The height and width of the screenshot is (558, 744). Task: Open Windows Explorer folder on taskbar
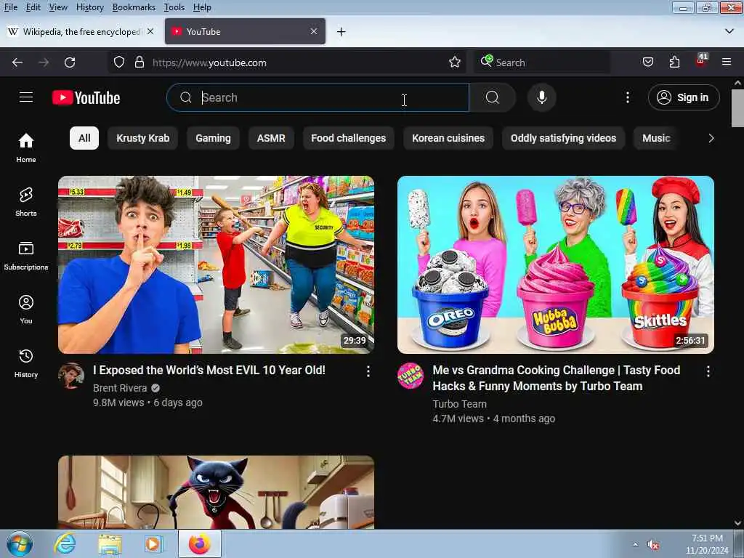[110, 544]
